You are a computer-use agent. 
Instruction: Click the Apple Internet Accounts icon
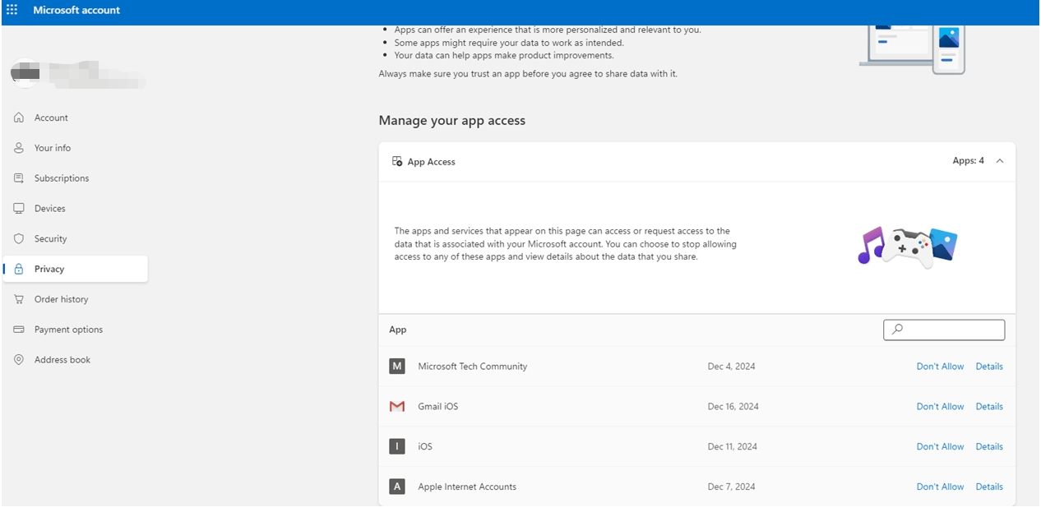pyautogui.click(x=397, y=487)
